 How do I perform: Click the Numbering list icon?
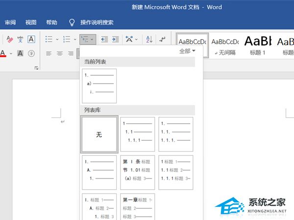tap(67, 39)
